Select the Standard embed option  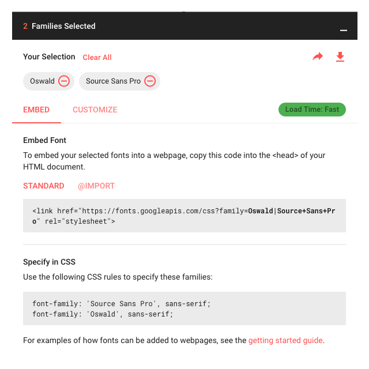[x=44, y=186]
